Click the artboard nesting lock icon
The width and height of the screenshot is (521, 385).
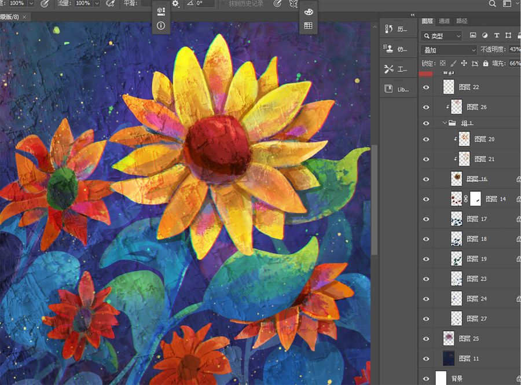475,63
